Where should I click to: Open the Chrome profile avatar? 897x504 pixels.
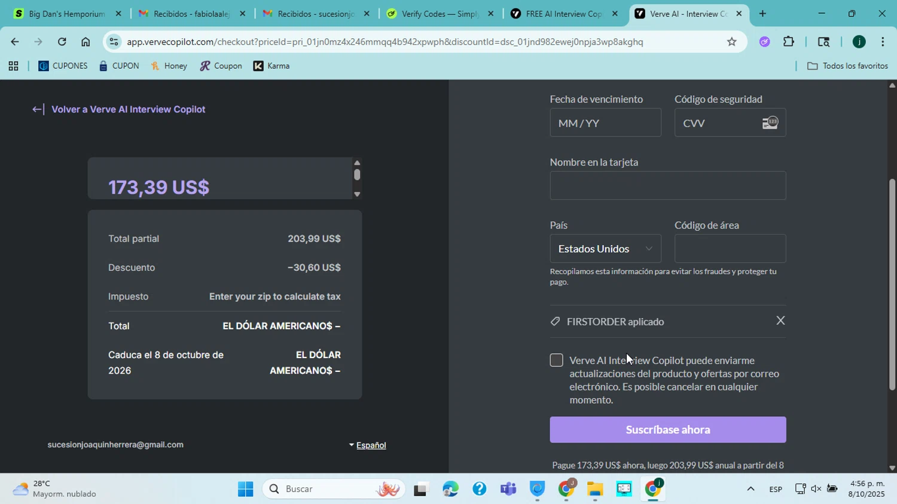pyautogui.click(x=859, y=42)
